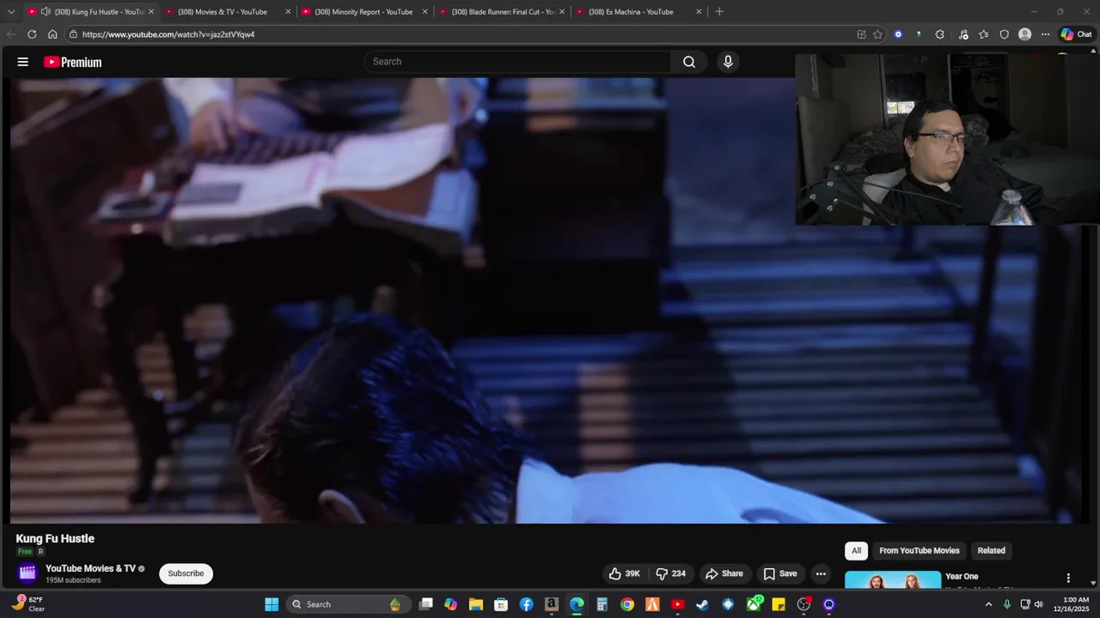
Task: Save the video to a playlist
Action: [x=780, y=573]
